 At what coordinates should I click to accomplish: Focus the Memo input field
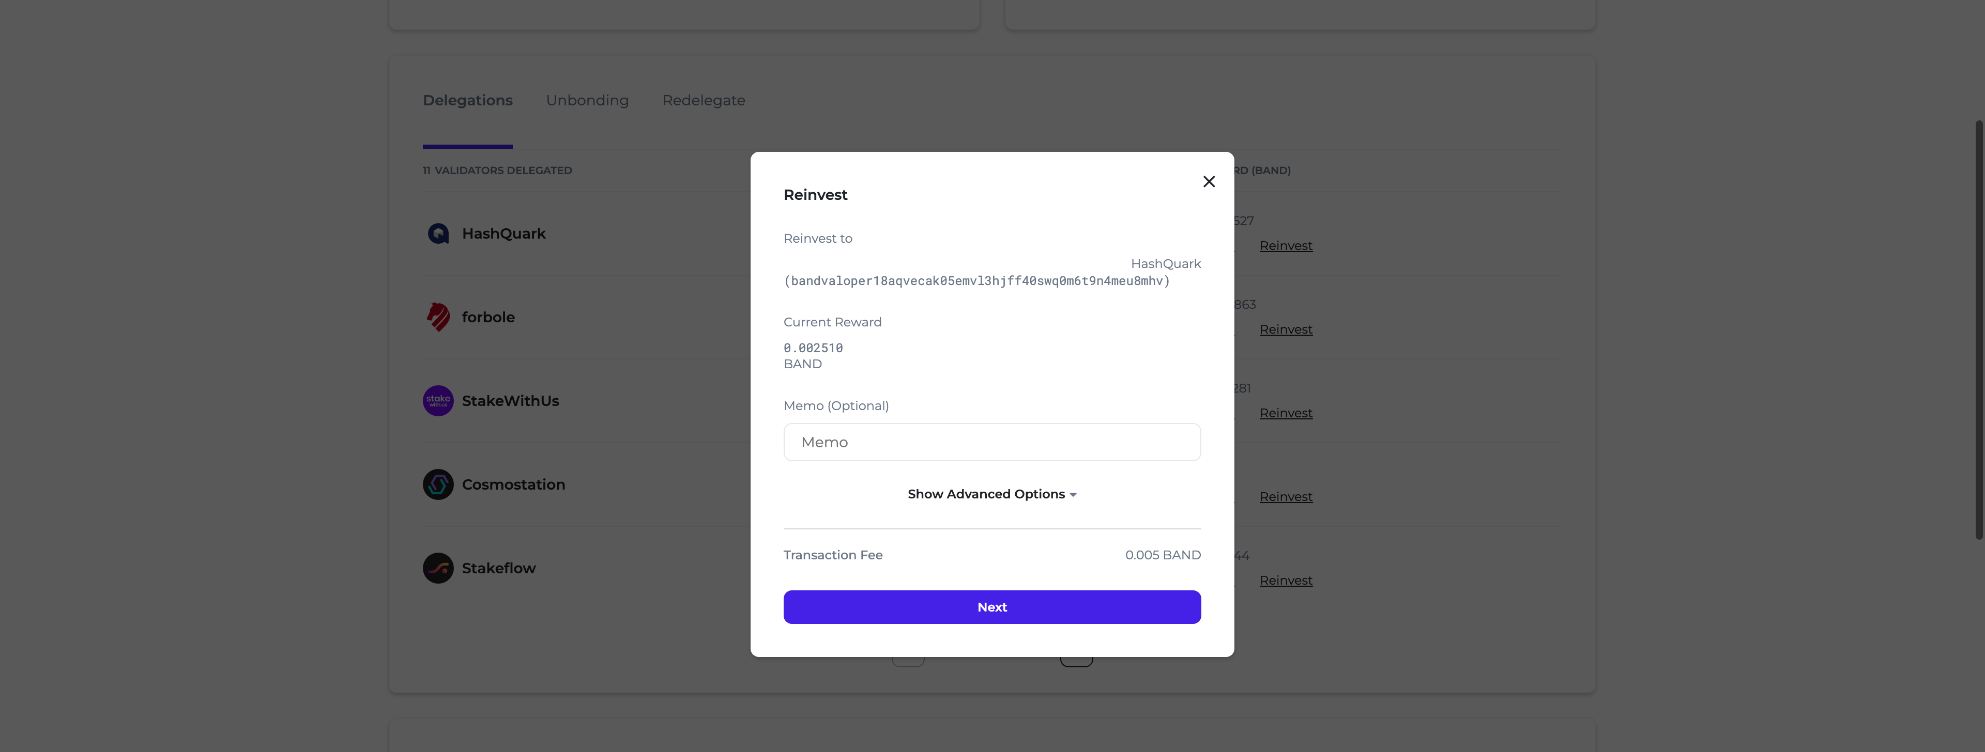click(992, 443)
